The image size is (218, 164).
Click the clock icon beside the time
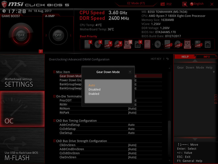[4, 11]
